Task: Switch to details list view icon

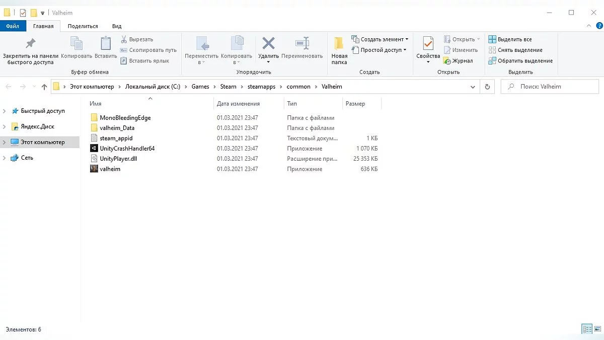Action: (587, 329)
